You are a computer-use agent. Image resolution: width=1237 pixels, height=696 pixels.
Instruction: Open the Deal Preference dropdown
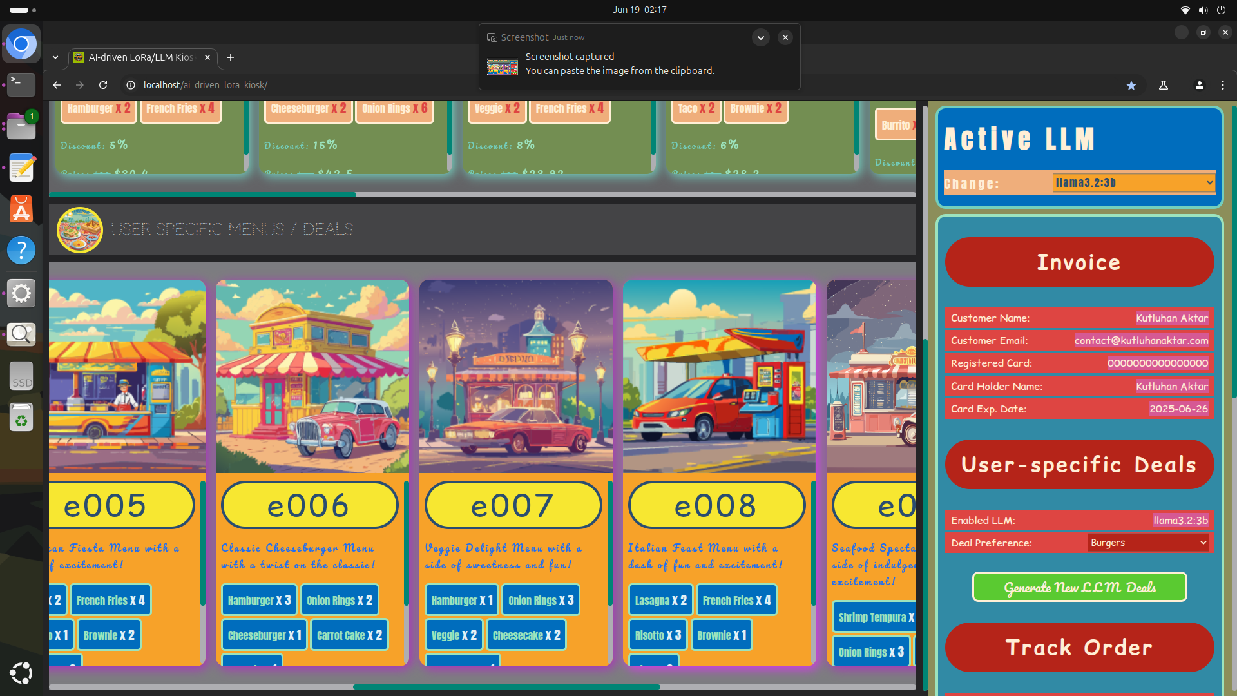(x=1148, y=543)
